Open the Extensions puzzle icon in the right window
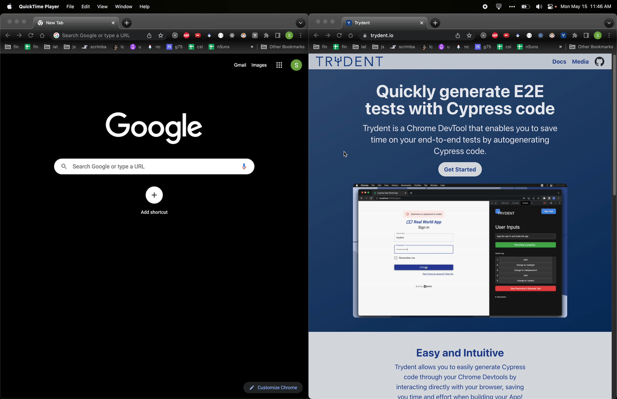This screenshot has height=399, width=617. pyautogui.click(x=575, y=35)
